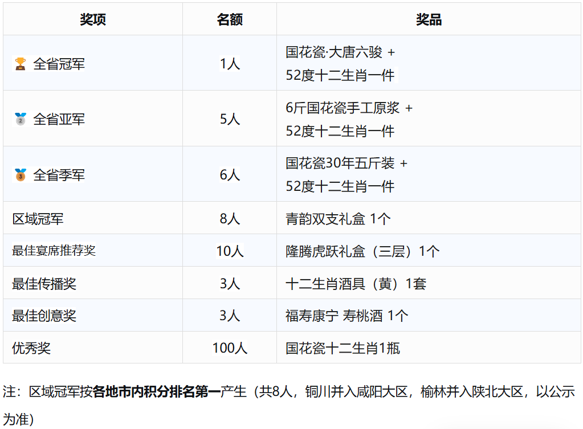Click bold text 各地市内积分排名第一 in note
Image resolution: width=583 pixels, height=429 pixels.
[156, 392]
